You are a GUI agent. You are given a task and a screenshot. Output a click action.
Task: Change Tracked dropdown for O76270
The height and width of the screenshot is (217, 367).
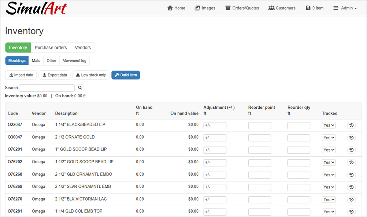pos(329,199)
